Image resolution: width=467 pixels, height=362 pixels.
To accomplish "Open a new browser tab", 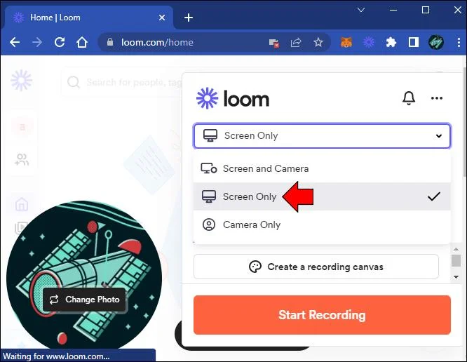I will coord(188,18).
